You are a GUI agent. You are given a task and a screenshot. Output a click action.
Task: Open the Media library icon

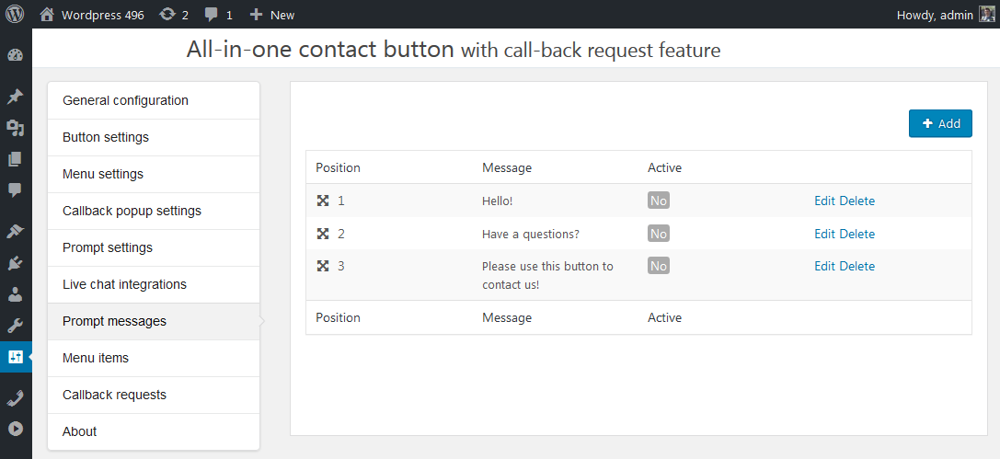point(15,128)
